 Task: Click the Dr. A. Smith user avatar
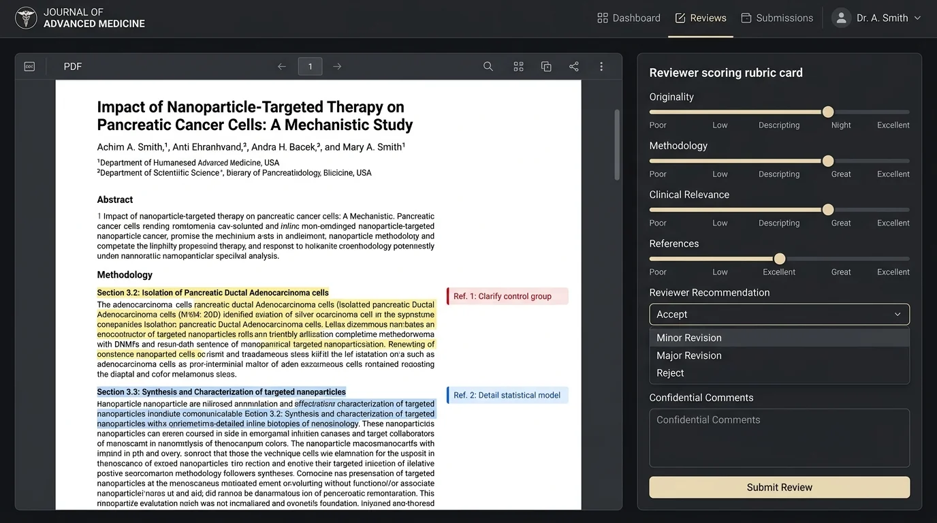click(x=841, y=18)
